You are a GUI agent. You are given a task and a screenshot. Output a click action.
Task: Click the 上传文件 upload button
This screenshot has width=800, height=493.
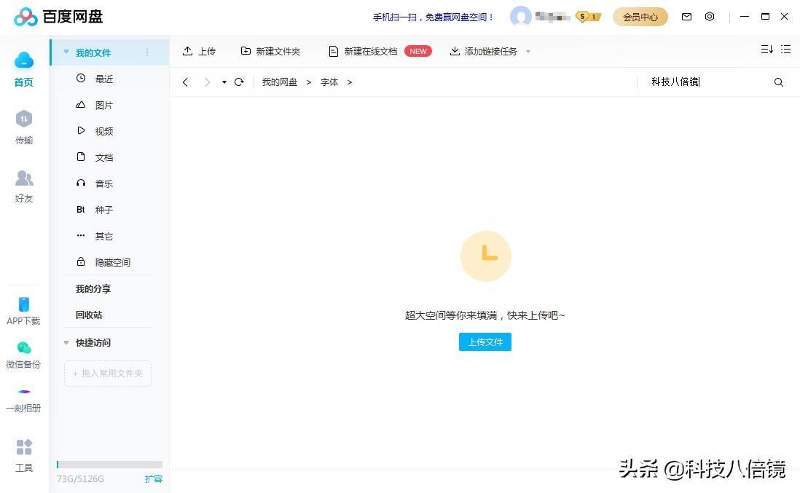click(x=485, y=342)
